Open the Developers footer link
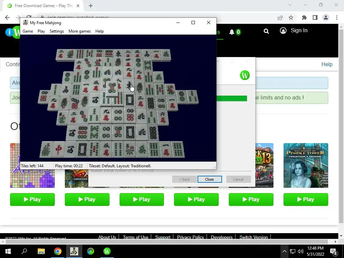Viewport: 344px width, 258px height. [x=222, y=237]
